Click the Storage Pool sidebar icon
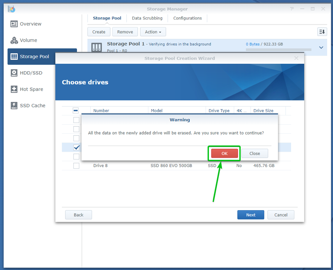333x270 pixels. tap(14, 57)
